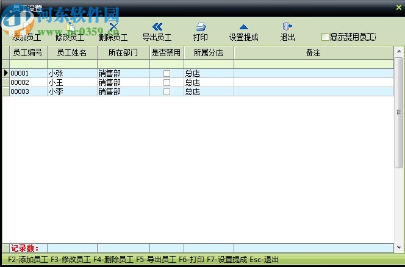405x267 pixels.
Task: Click F3-修改员工 in the status bar
Action: point(71,259)
